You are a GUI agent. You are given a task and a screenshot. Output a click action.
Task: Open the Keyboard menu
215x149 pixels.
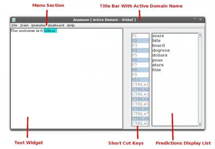(x=56, y=25)
